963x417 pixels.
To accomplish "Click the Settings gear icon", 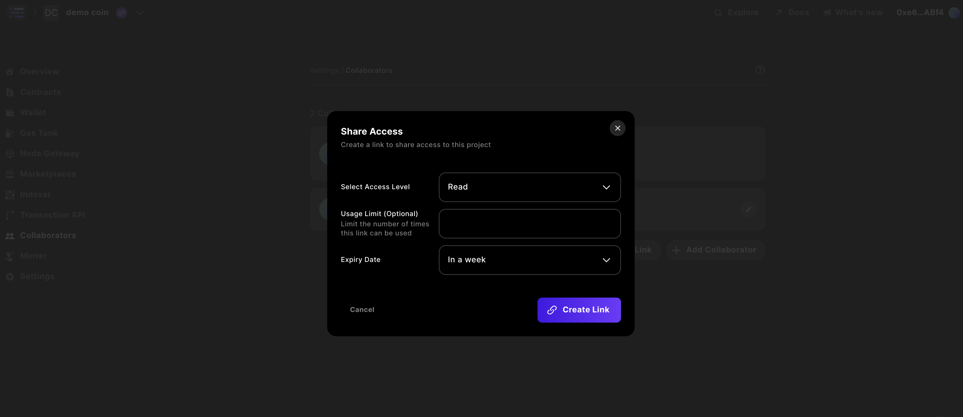I will [x=10, y=276].
